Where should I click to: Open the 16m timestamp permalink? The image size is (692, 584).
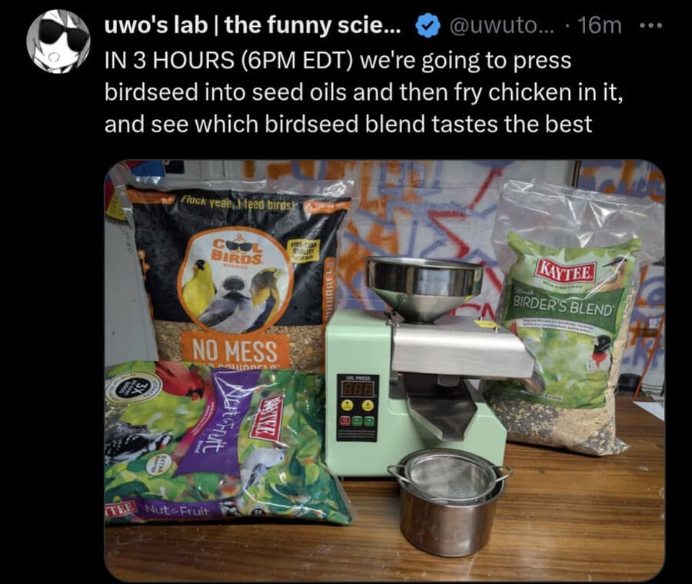[599, 26]
